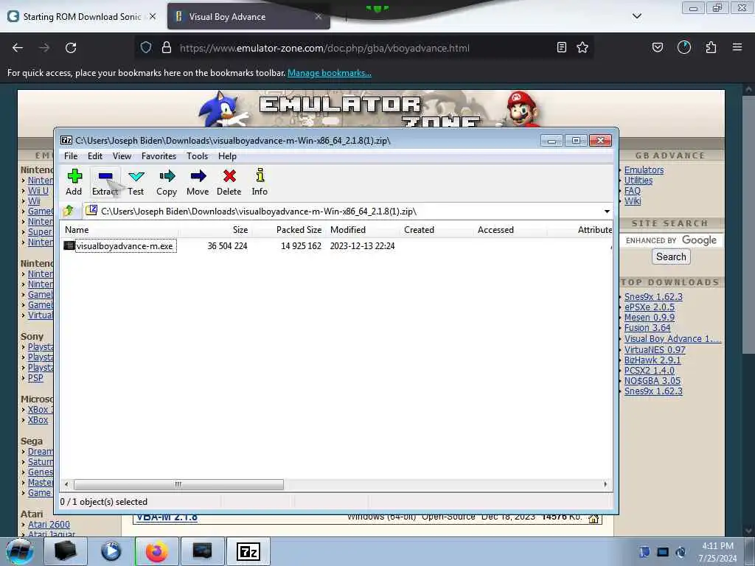
Task: Click the horizontal scrollbar left arrow
Action: (66, 484)
